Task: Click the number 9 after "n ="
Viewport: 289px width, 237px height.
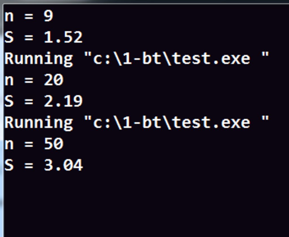Action: pyautogui.click(x=49, y=16)
